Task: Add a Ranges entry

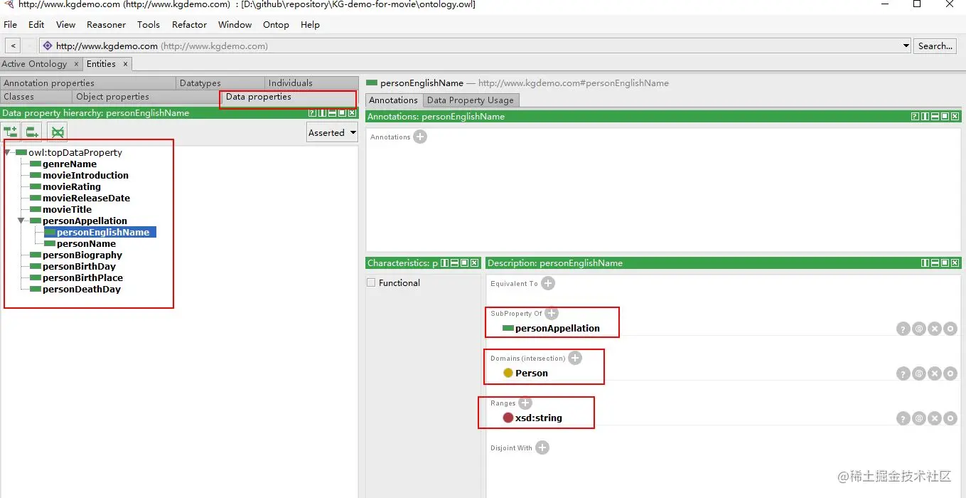Action: pos(525,403)
